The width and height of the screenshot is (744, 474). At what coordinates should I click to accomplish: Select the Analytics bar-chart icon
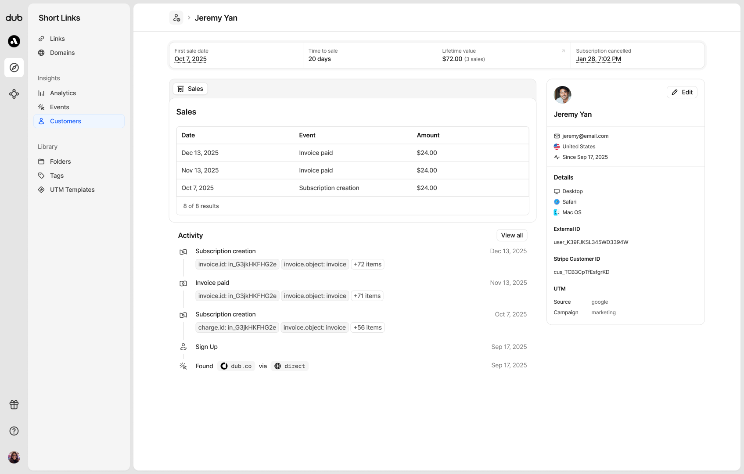(x=41, y=93)
